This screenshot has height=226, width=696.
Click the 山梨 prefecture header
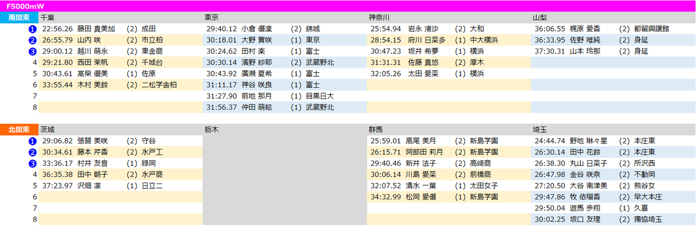[540, 17]
